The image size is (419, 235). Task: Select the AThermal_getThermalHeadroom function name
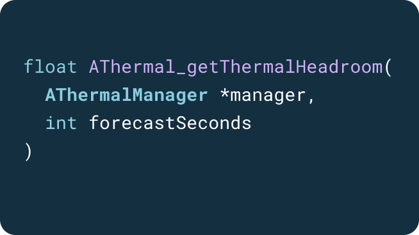pyautogui.click(x=236, y=67)
